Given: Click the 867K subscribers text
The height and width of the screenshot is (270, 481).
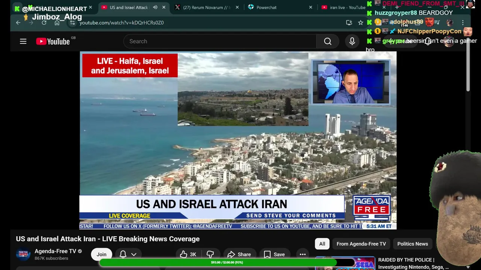Looking at the screenshot, I should click(51, 258).
